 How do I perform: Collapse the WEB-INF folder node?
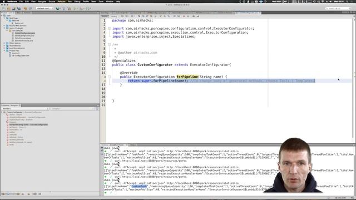coord(7,21)
